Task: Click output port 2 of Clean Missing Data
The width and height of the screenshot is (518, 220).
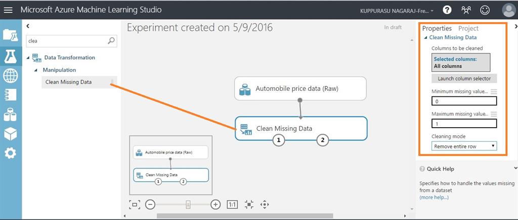Action: pyautogui.click(x=323, y=140)
